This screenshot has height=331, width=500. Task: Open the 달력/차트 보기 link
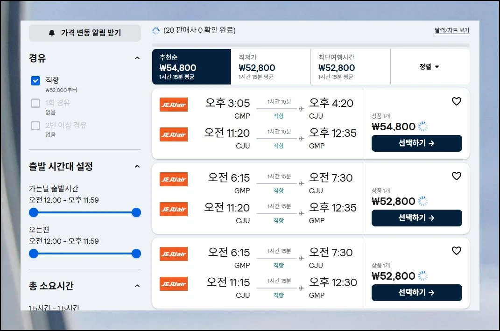[x=451, y=31]
